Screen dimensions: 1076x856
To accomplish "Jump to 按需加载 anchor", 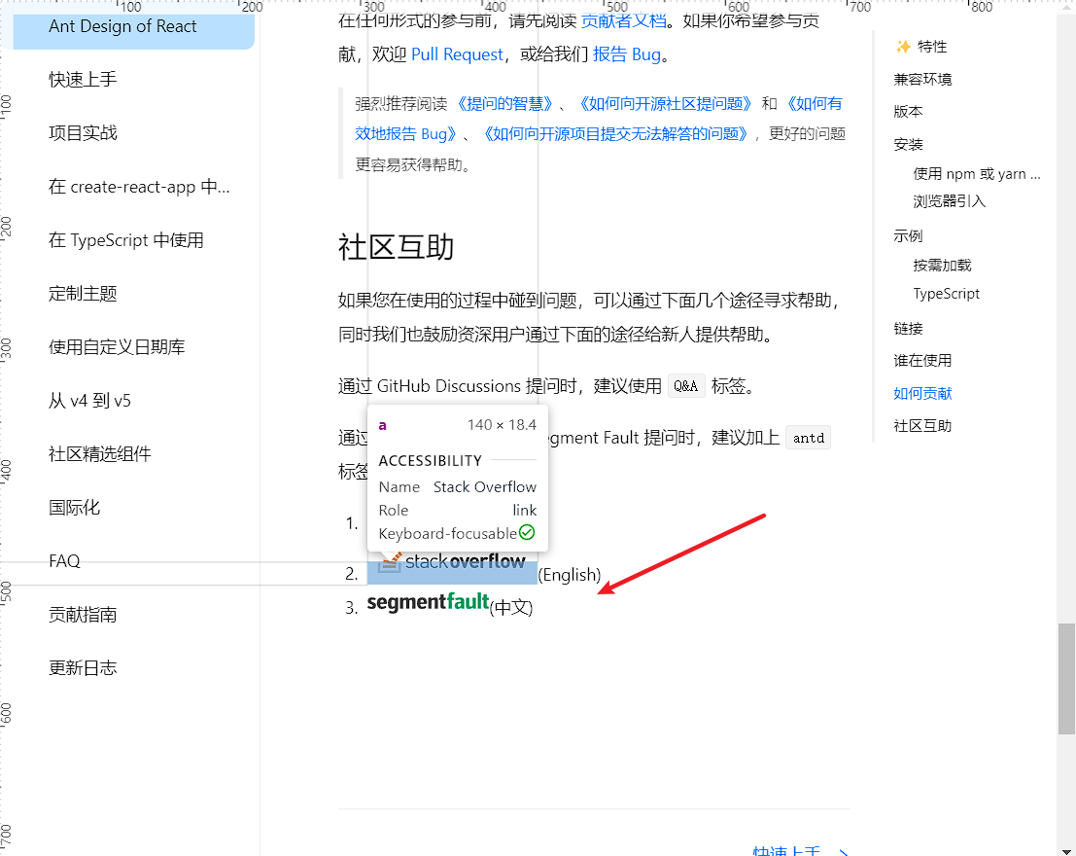I will pyautogui.click(x=942, y=266).
